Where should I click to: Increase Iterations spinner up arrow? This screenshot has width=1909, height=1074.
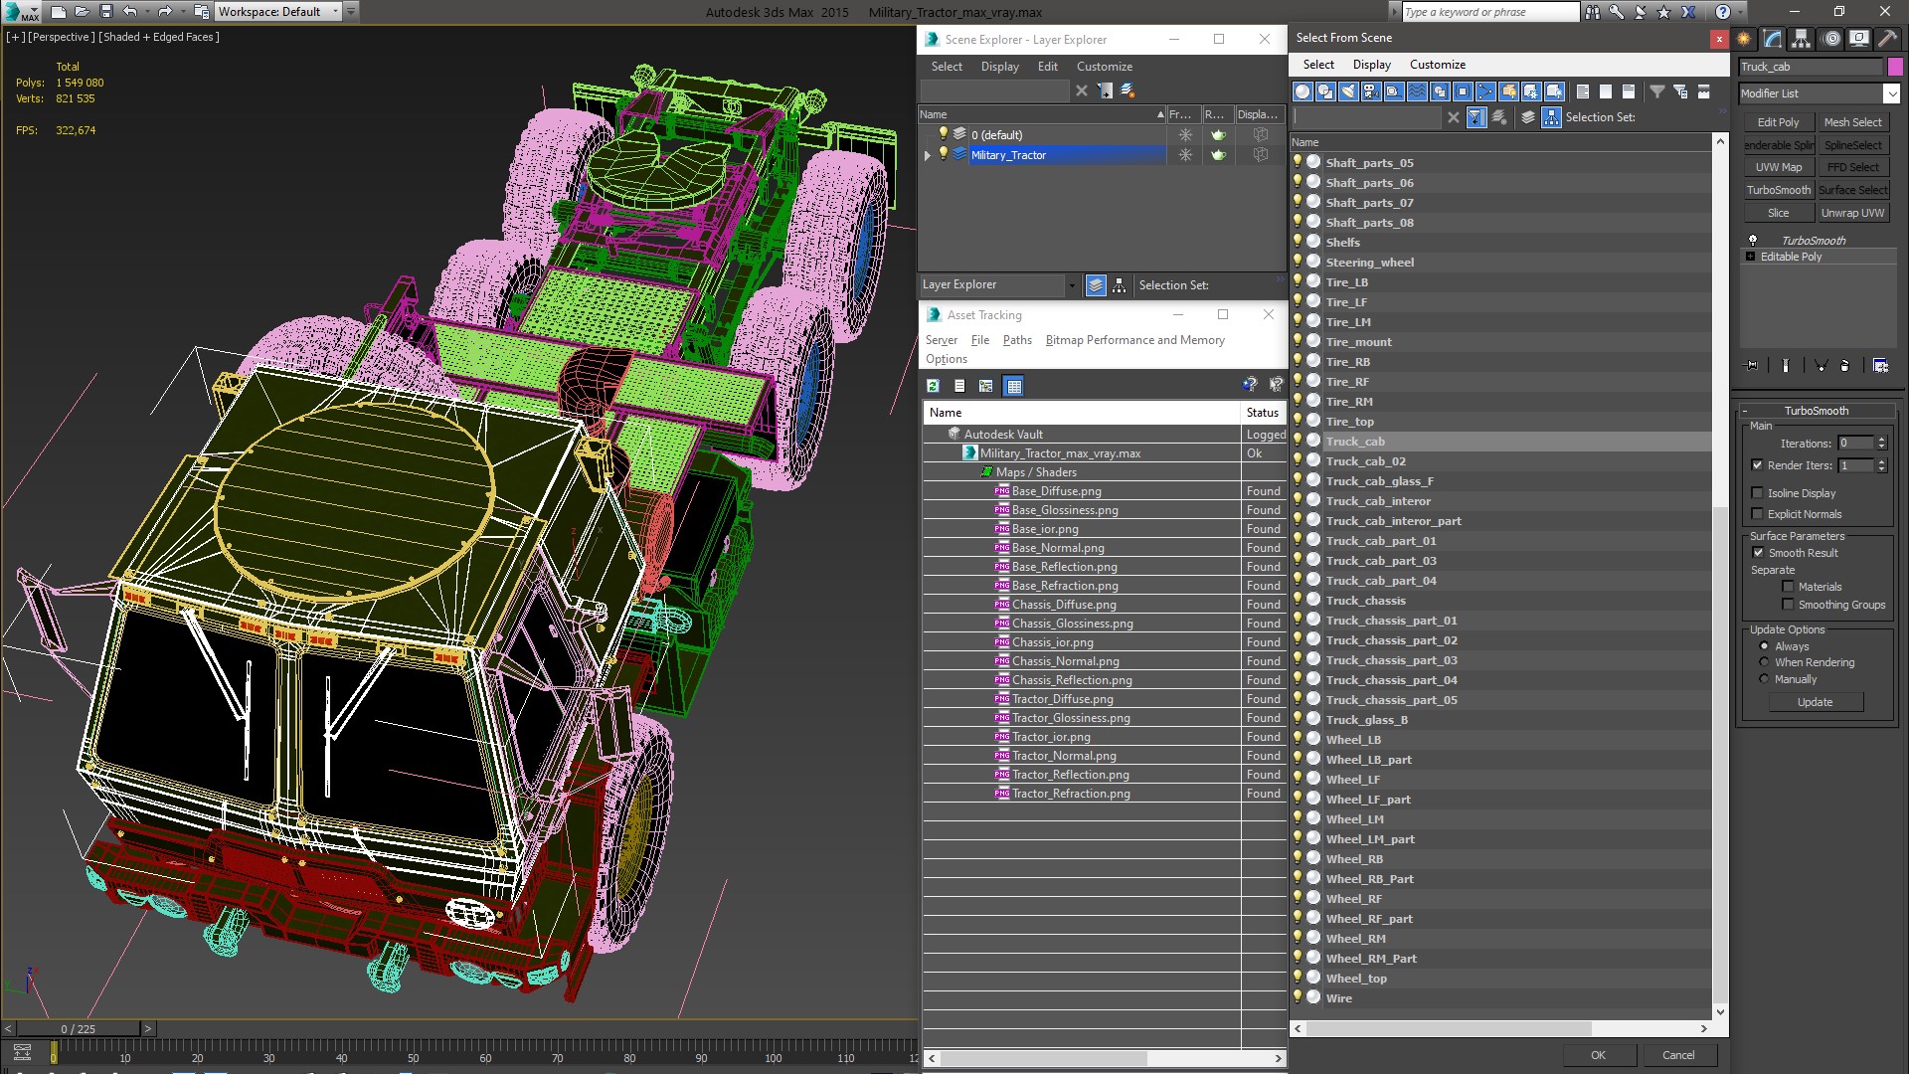(1881, 440)
